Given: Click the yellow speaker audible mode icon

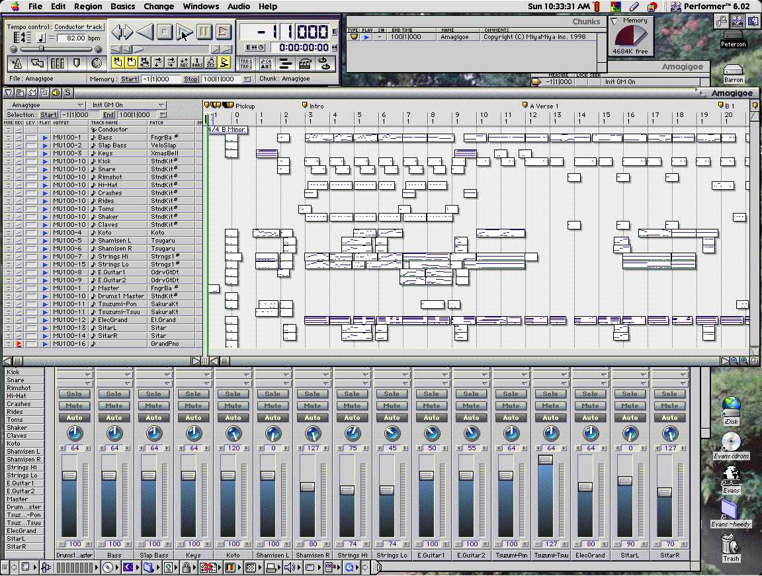Looking at the screenshot, I should pos(56,93).
